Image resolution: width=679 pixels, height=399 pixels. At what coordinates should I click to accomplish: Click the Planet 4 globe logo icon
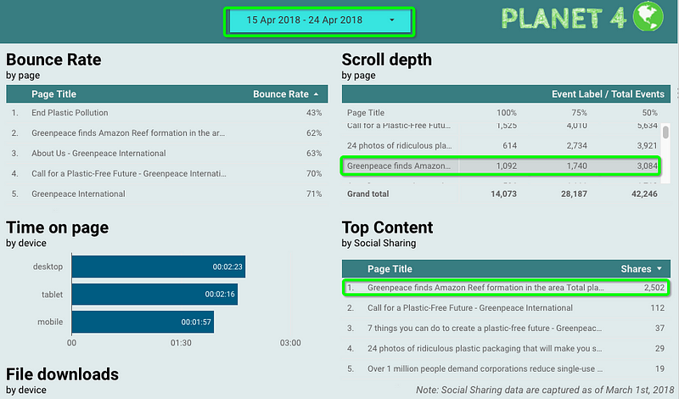[648, 16]
